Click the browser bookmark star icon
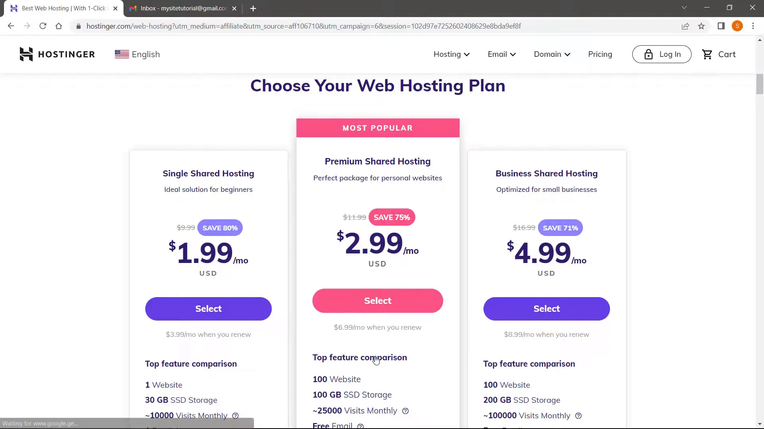Image resolution: width=764 pixels, height=429 pixels. pos(702,26)
